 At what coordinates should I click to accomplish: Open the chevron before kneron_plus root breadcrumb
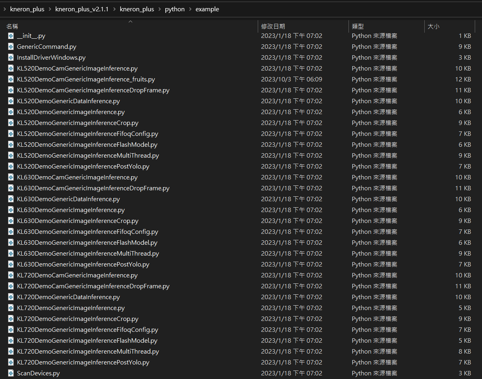click(x=4, y=9)
